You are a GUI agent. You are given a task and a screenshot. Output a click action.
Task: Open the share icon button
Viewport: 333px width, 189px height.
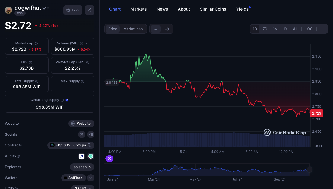90,10
